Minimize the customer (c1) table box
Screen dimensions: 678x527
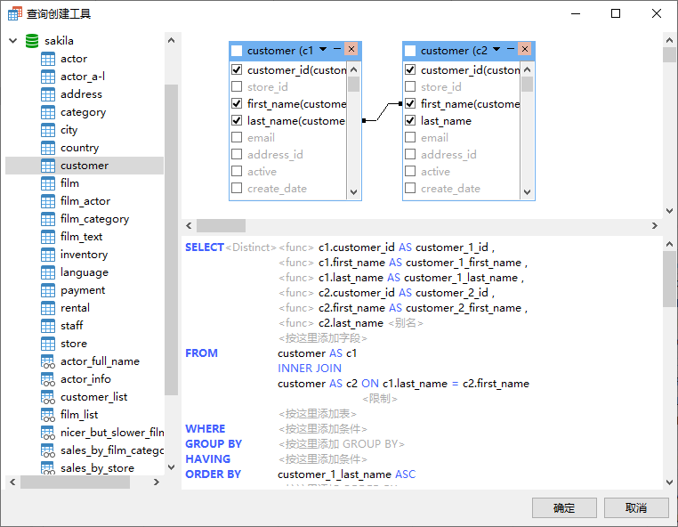click(x=337, y=49)
